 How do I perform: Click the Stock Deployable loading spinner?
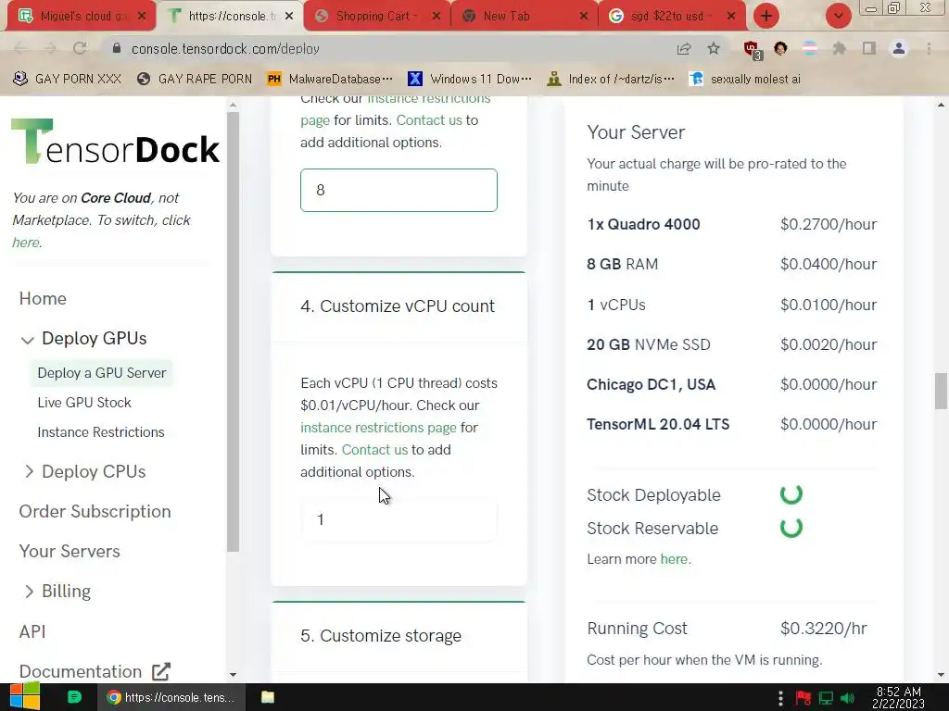(x=791, y=494)
